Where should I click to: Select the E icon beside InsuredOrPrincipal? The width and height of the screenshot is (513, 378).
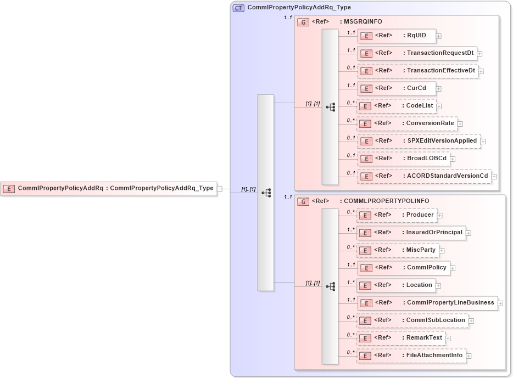pos(365,233)
